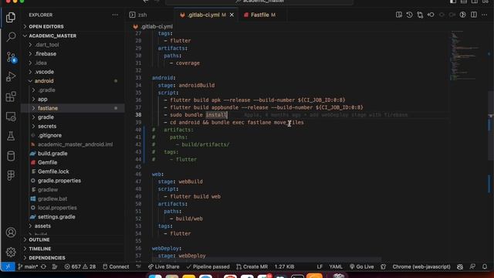Expand the fastlane folder
494x278 pixels.
pyautogui.click(x=48, y=108)
